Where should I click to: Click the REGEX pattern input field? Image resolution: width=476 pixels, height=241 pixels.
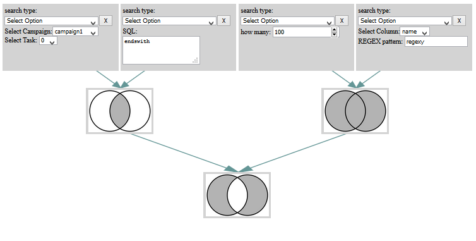point(436,42)
